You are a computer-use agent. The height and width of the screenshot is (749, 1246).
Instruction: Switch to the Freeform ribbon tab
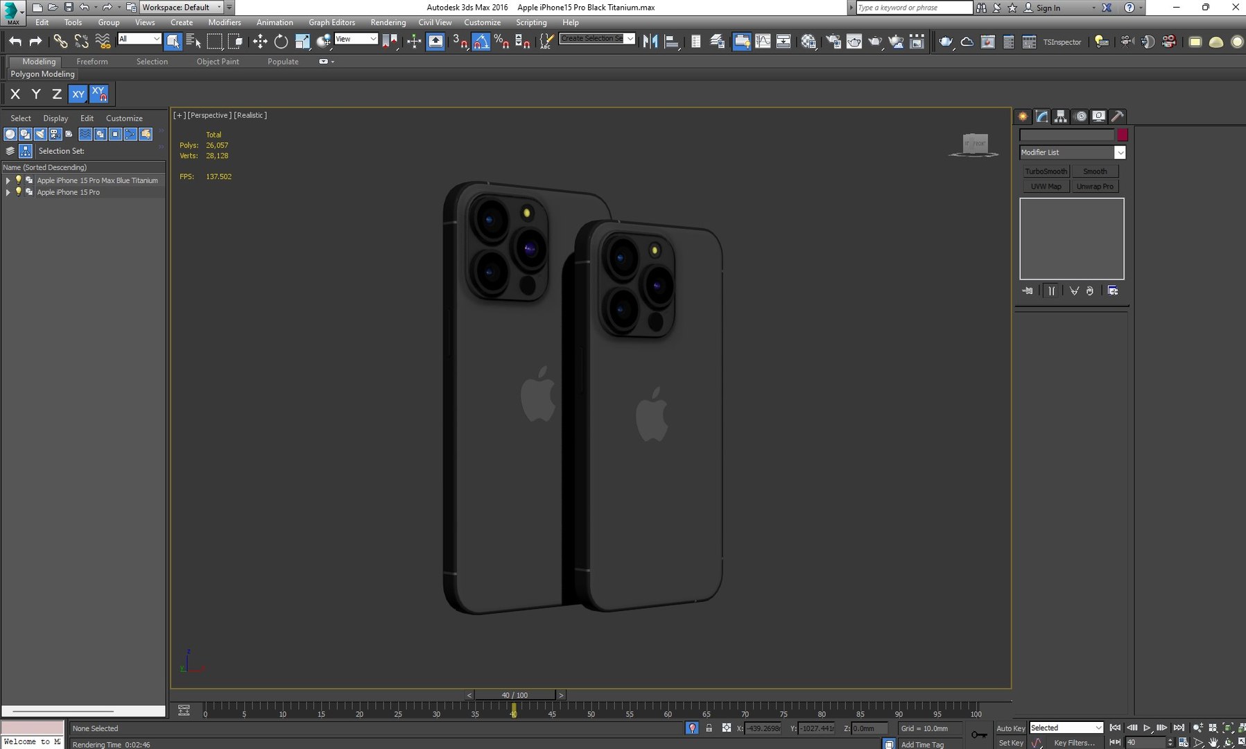pos(92,62)
